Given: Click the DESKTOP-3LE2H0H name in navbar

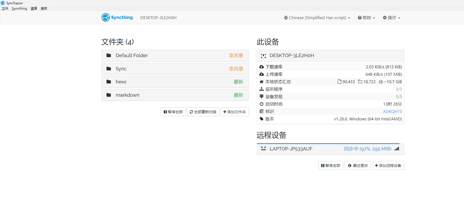Looking at the screenshot, I should [x=159, y=18].
